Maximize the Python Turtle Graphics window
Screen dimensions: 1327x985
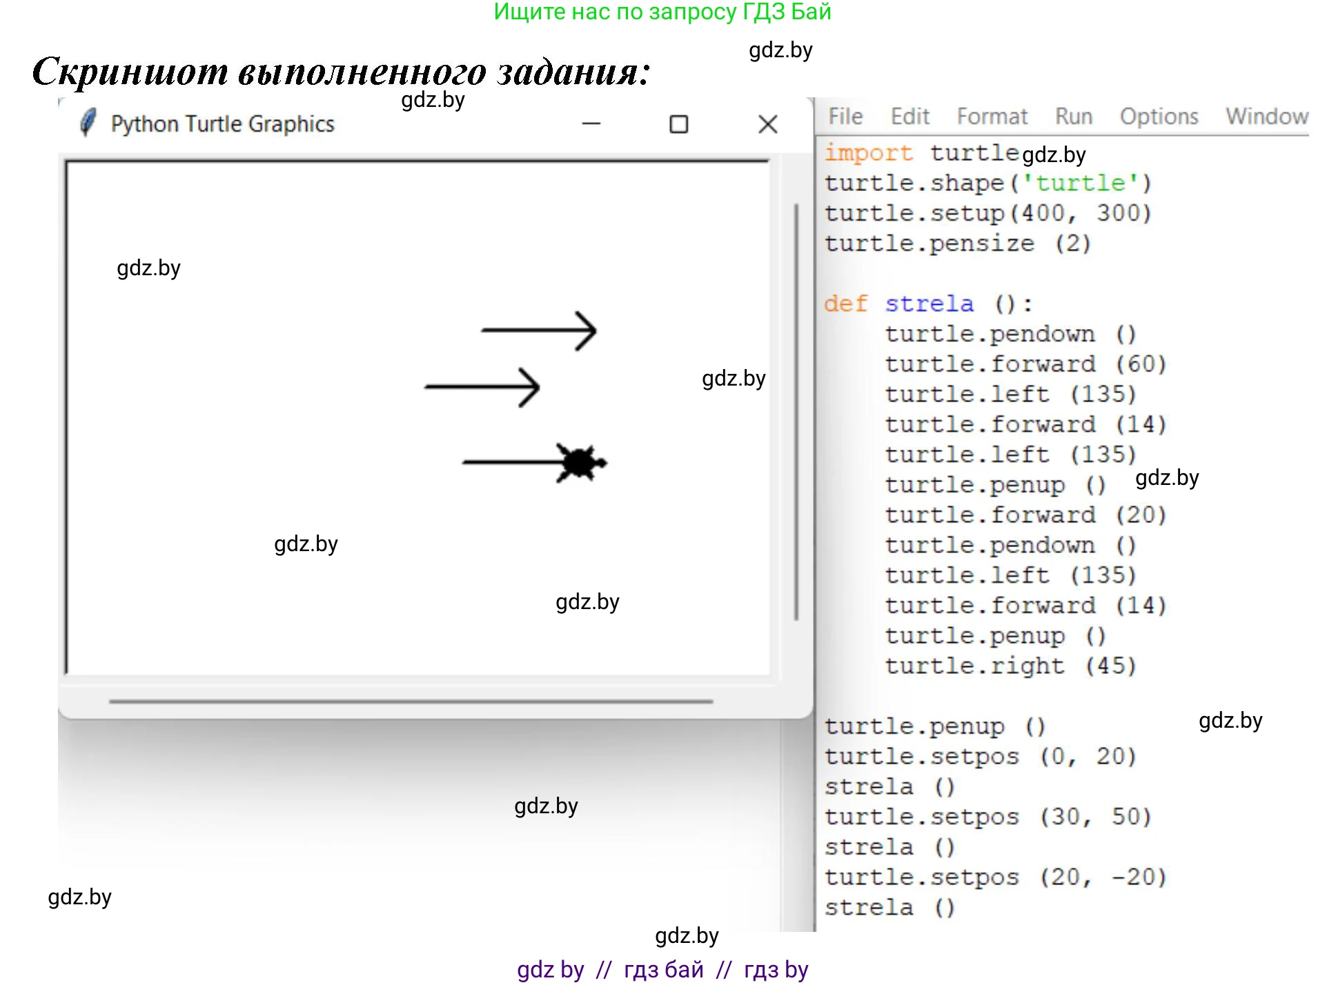click(x=679, y=124)
